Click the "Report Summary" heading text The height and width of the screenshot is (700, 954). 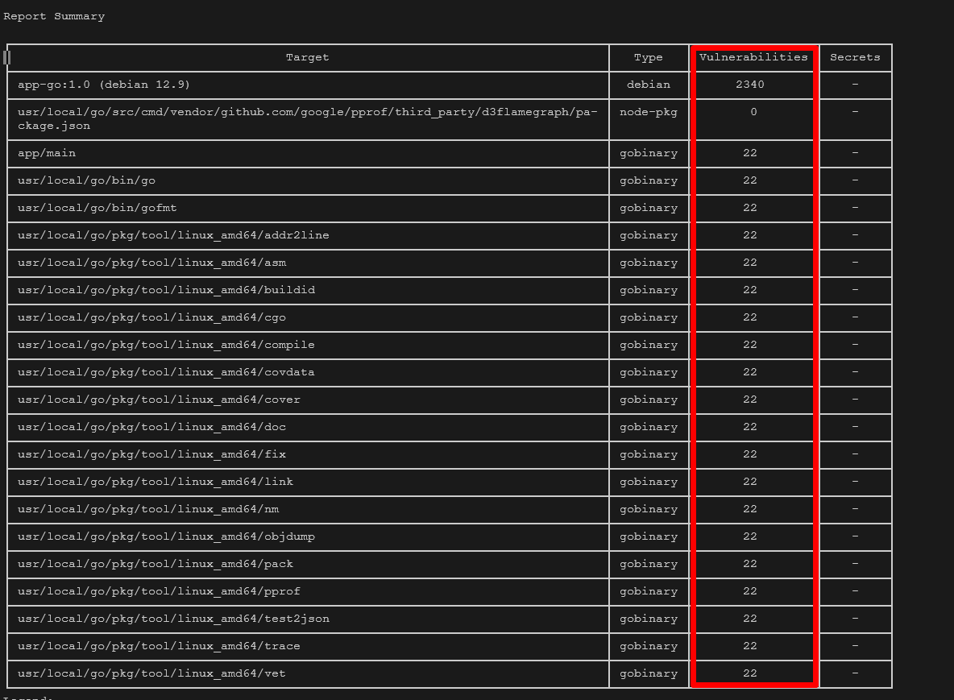[54, 16]
